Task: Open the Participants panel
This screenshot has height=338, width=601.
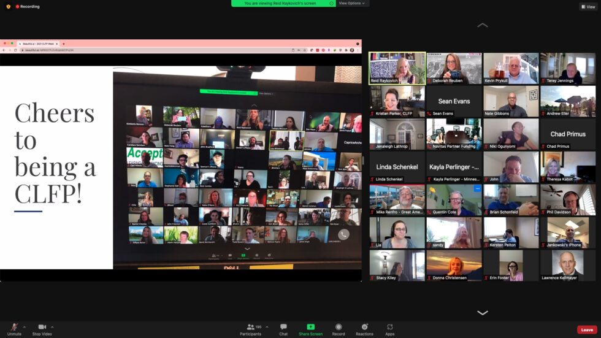Action: click(x=250, y=328)
